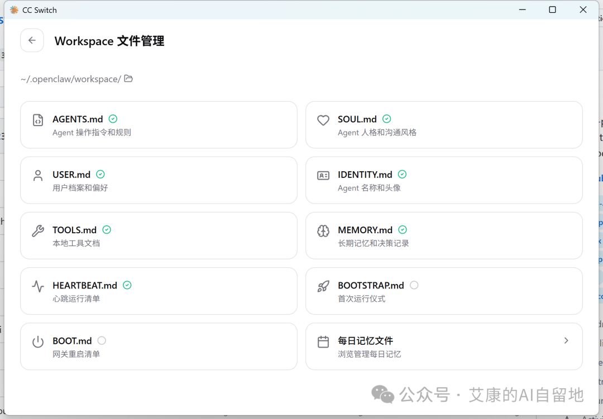
Task: Open the TOOLS.md file name
Action: 75,230
